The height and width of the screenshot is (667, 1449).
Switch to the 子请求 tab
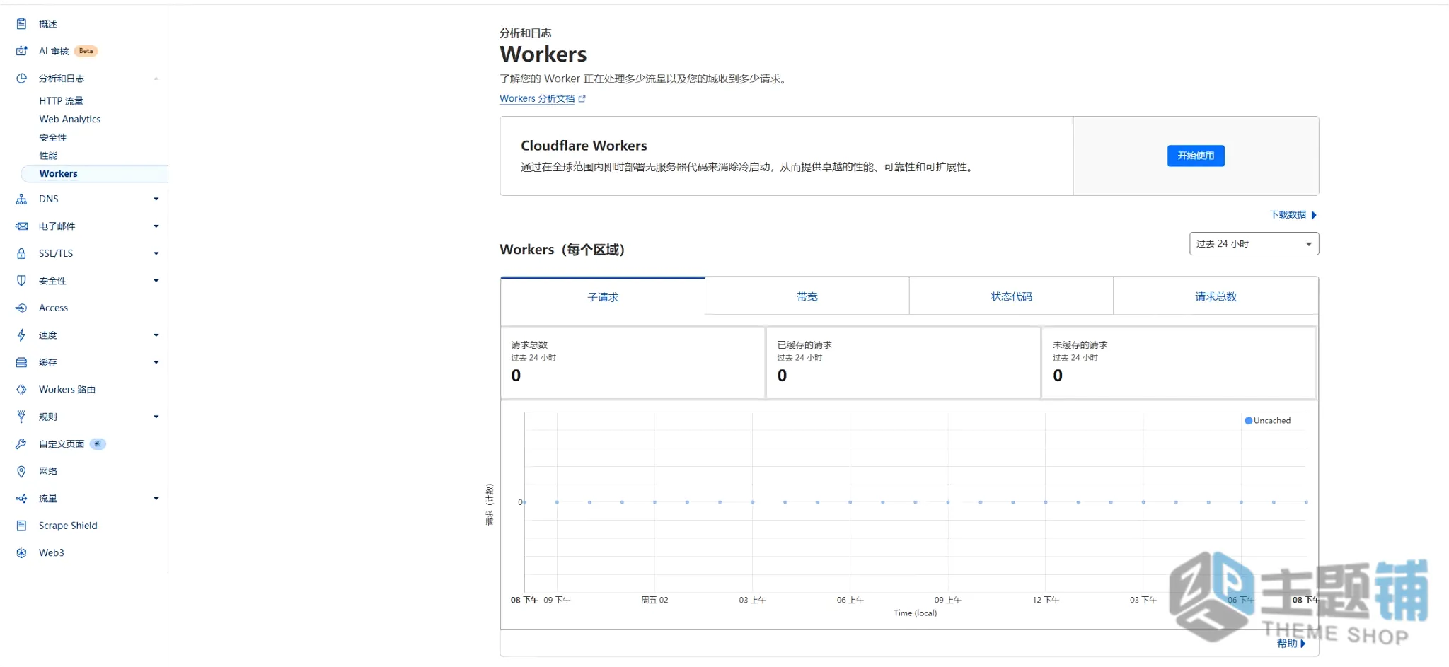tap(603, 297)
